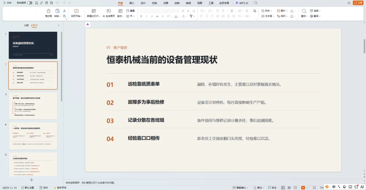Click the orange slideshow play button
Screen dimensions: 366x190
coord(303,188)
